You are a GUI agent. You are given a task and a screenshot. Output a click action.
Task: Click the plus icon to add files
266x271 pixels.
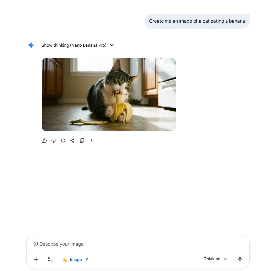coord(36,259)
